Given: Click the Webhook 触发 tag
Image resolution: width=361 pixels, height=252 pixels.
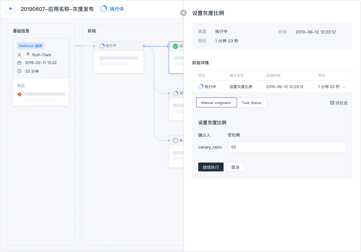Looking at the screenshot, I should [30, 46].
